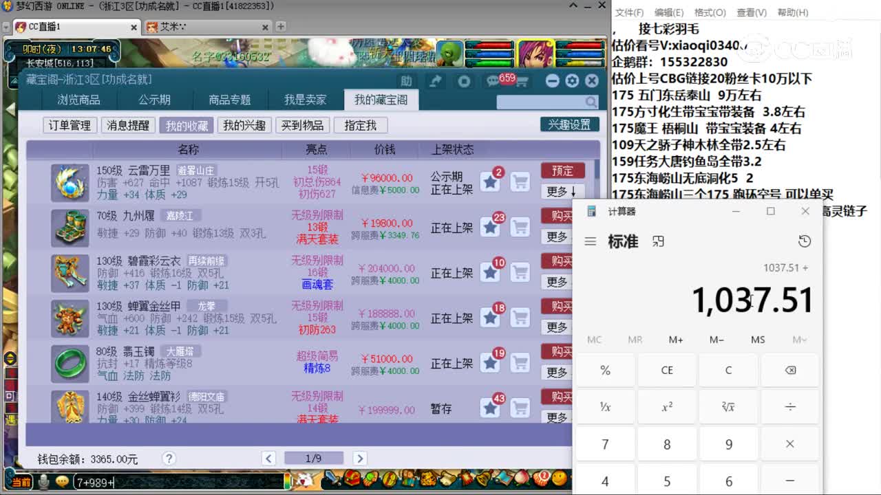Open the Calculator history icon
The width and height of the screenshot is (881, 495).
(x=805, y=241)
